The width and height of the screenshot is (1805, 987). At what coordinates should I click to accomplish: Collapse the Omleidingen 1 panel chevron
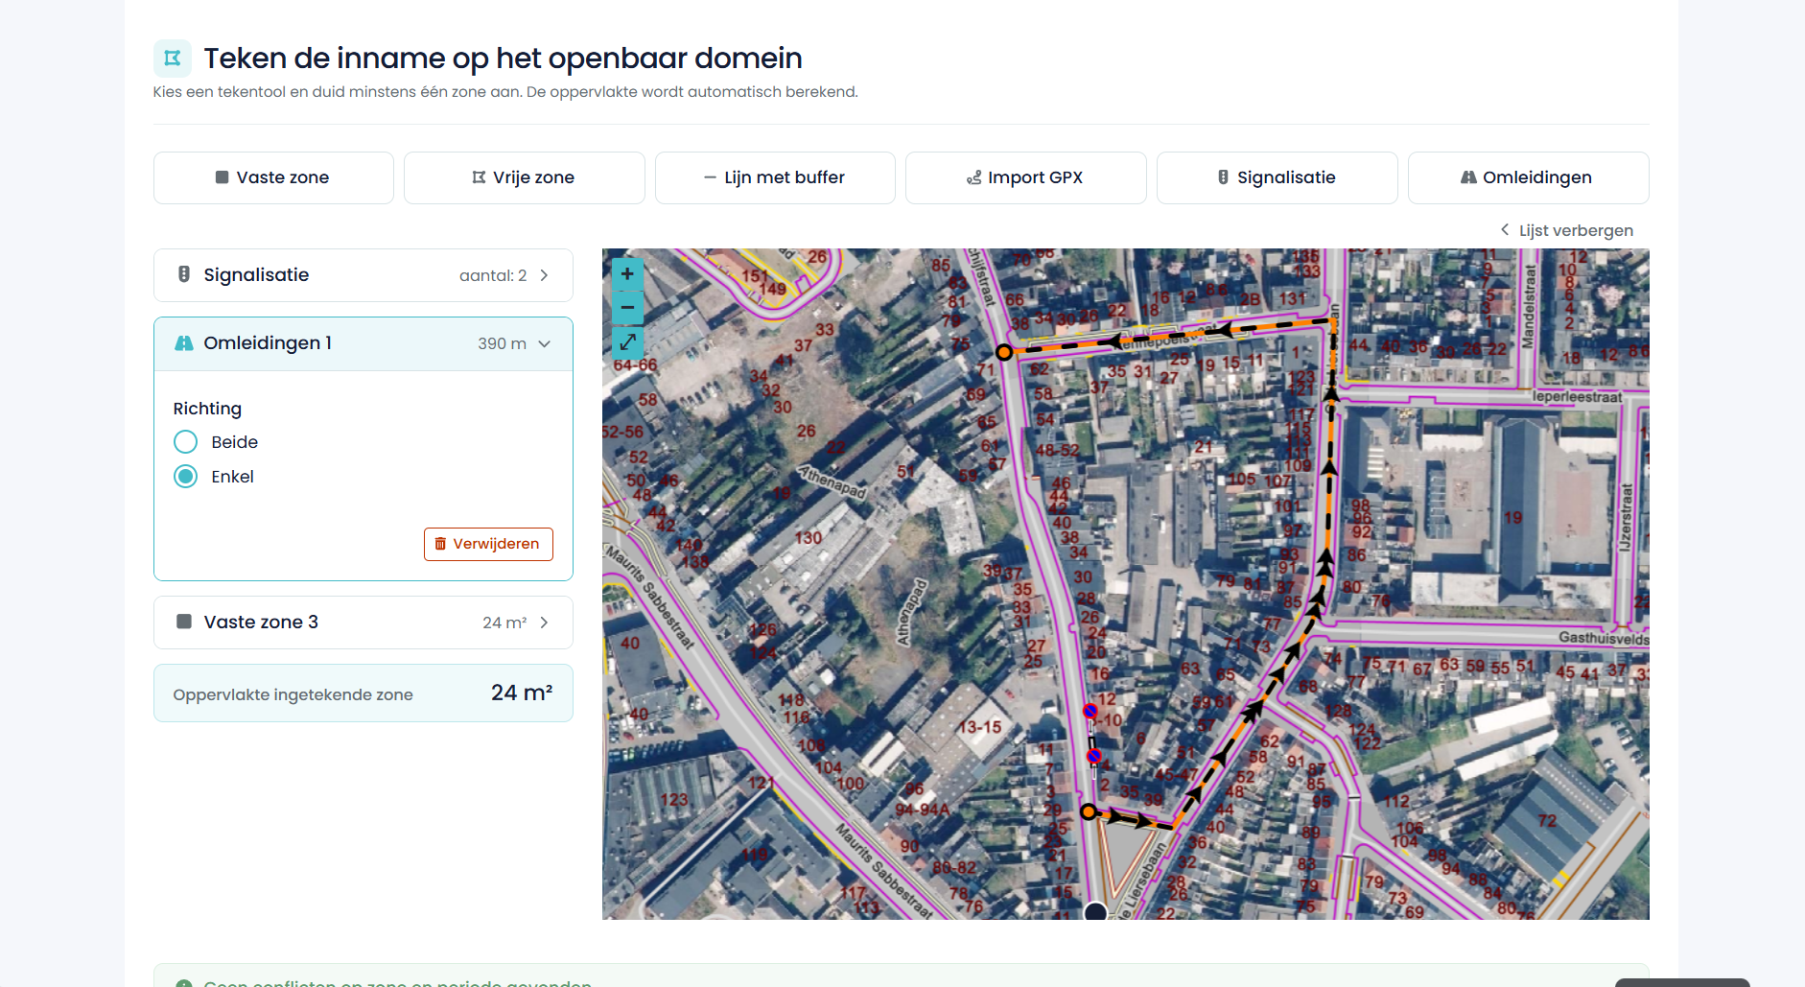[x=544, y=343]
